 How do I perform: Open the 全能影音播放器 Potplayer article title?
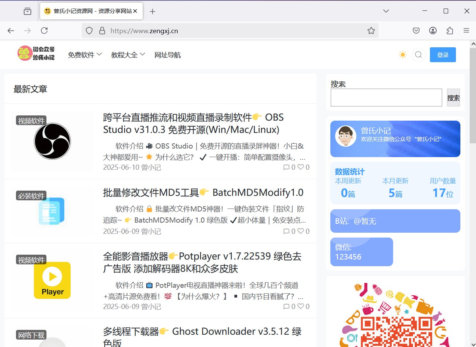(x=202, y=262)
